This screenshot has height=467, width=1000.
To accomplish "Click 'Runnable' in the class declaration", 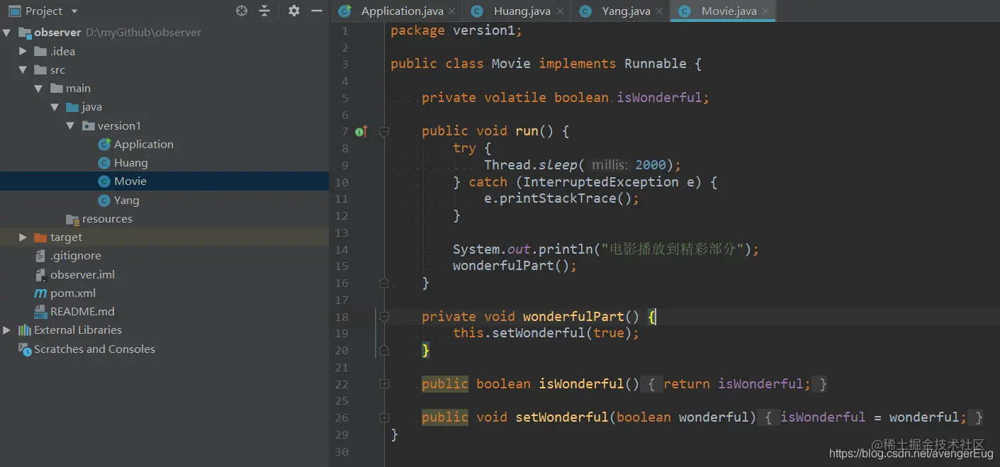I will pyautogui.click(x=656, y=64).
